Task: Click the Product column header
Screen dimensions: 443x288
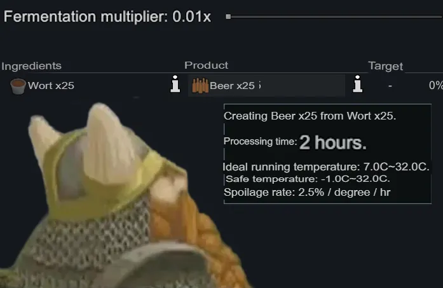Action: pyautogui.click(x=206, y=65)
